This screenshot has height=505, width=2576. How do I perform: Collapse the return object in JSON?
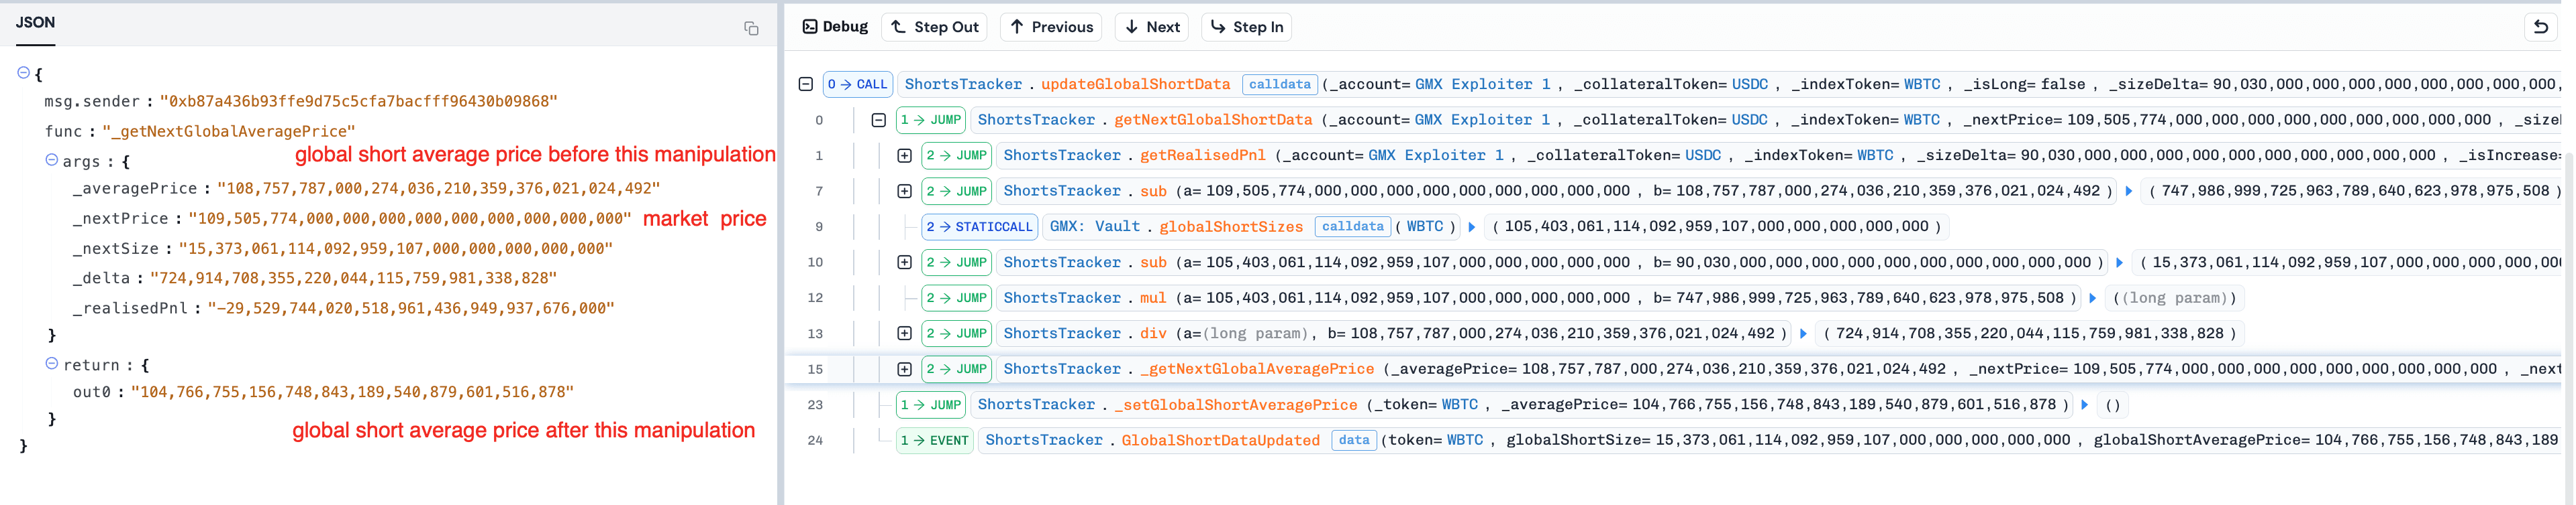[51, 364]
